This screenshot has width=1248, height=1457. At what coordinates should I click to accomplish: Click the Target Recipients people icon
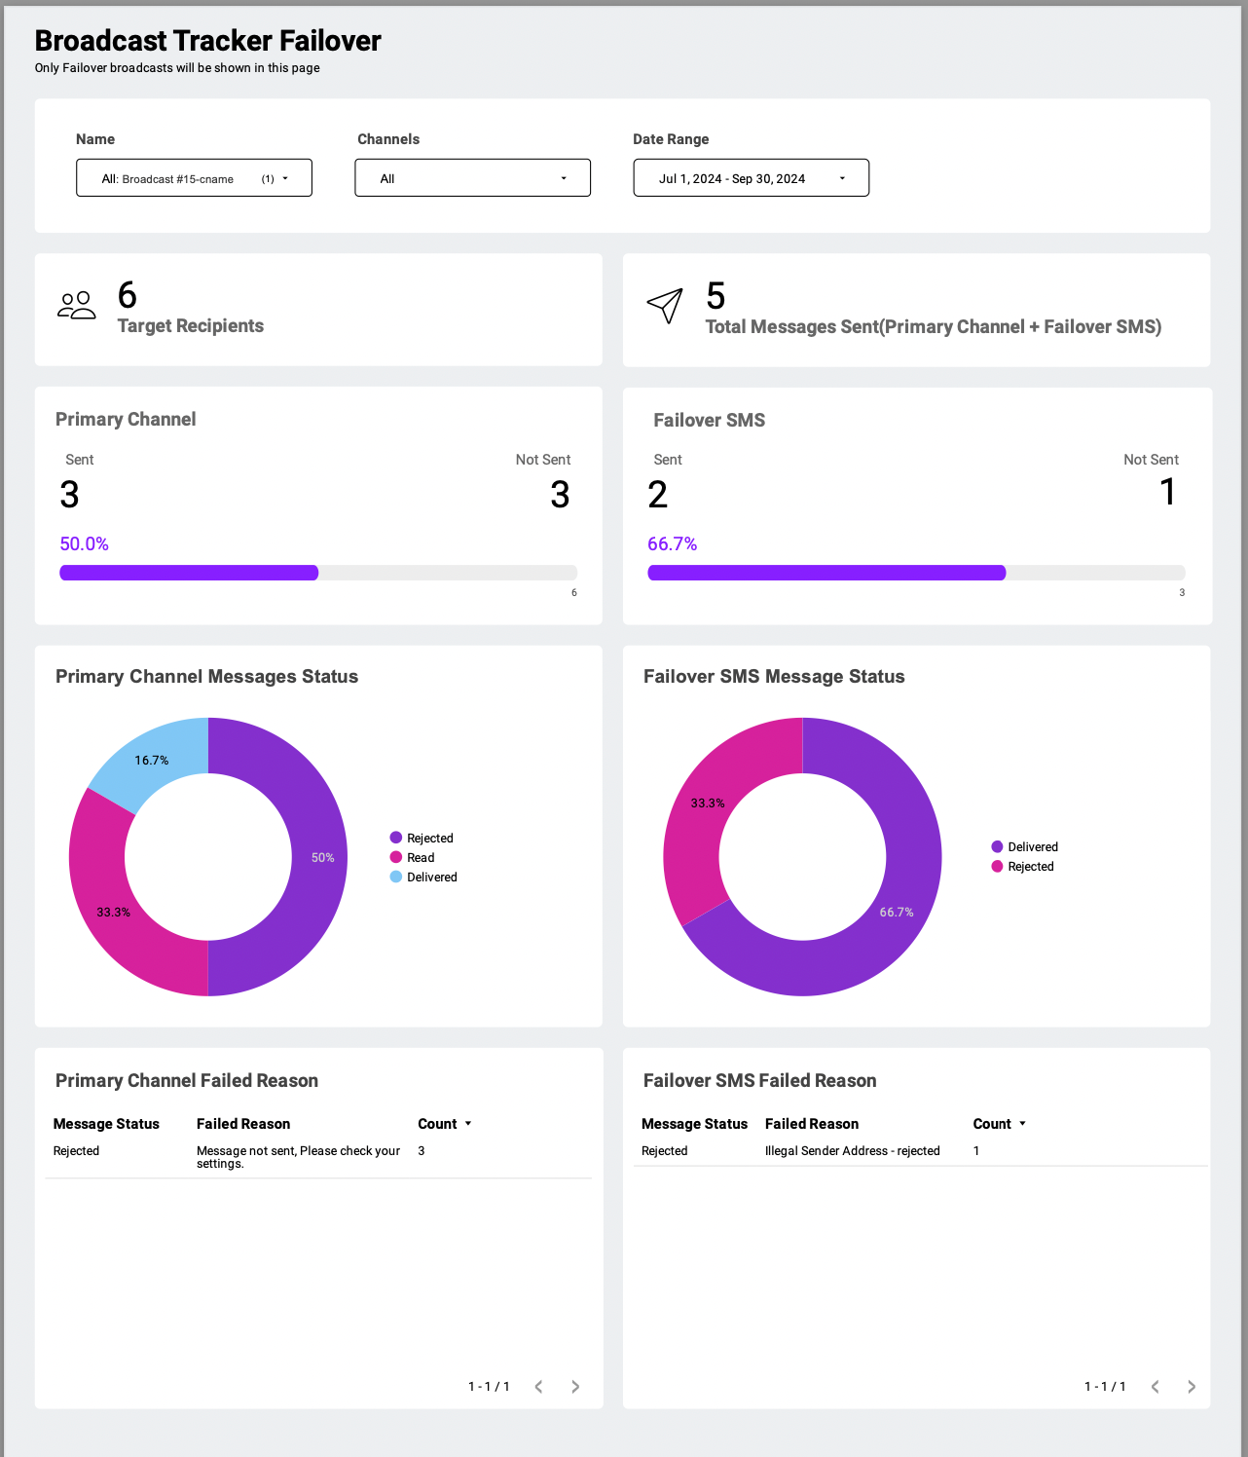pos(77,306)
